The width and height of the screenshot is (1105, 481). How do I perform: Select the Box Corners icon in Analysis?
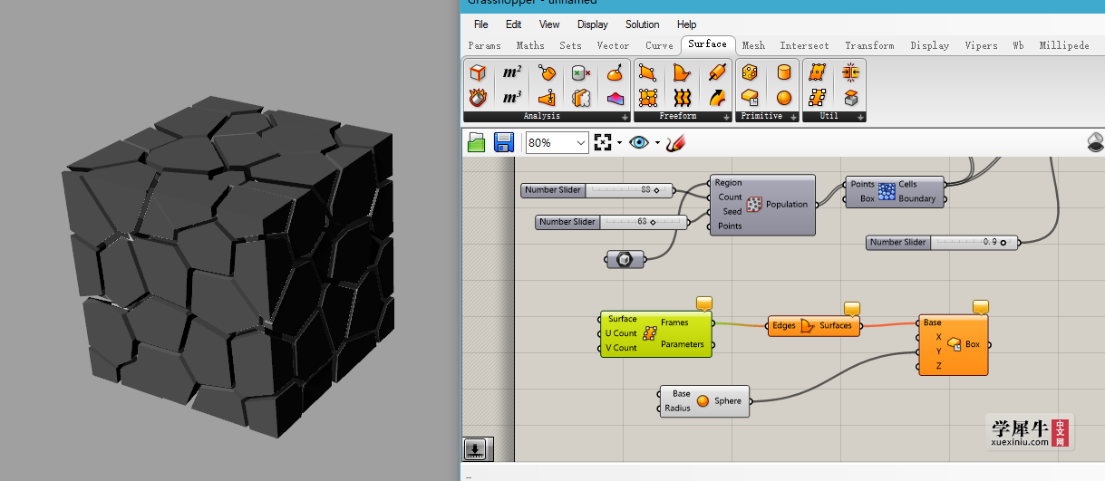coord(478,72)
